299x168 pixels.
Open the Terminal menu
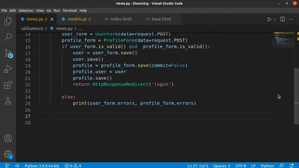tap(70, 11)
